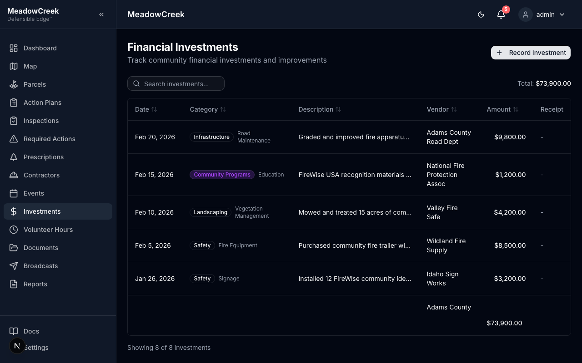The width and height of the screenshot is (582, 363).
Task: Click the Receipt column header
Action: coord(552,109)
